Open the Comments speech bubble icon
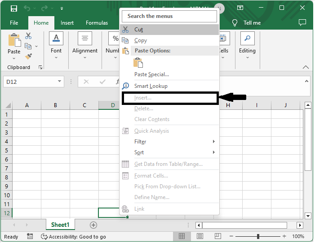 tap(302, 22)
